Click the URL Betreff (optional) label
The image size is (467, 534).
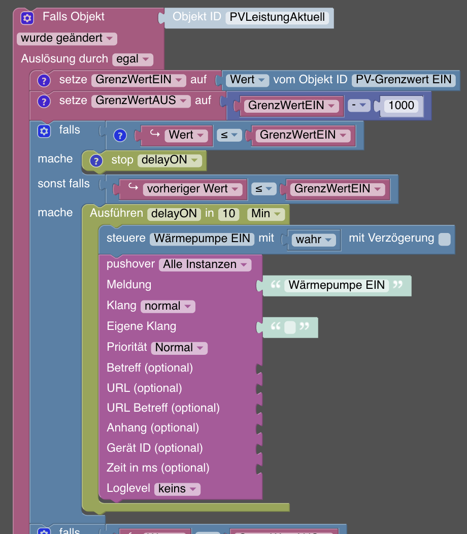(x=163, y=408)
